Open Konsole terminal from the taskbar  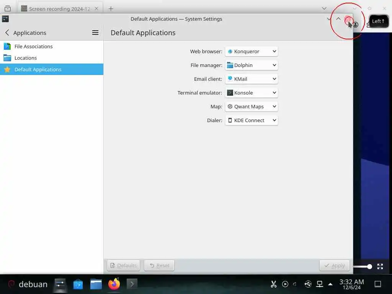click(132, 284)
